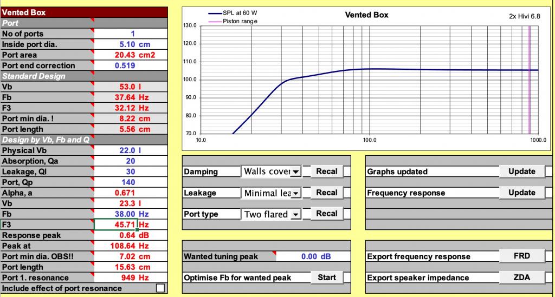Open the Port type dropdown
This screenshot has height=297, width=555.
296,214
